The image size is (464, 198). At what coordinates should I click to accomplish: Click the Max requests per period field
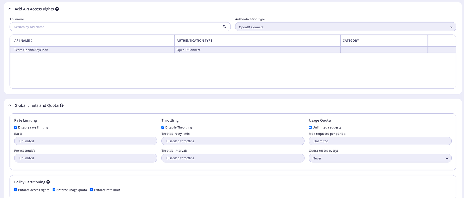point(380,141)
